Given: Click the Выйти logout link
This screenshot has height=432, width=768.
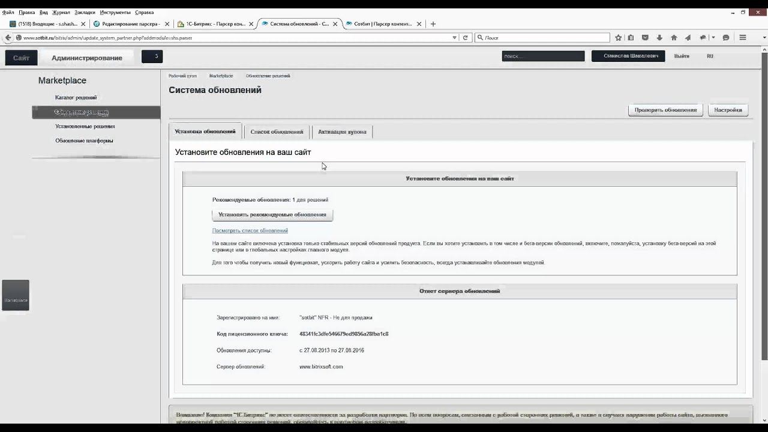Looking at the screenshot, I should click(x=682, y=56).
